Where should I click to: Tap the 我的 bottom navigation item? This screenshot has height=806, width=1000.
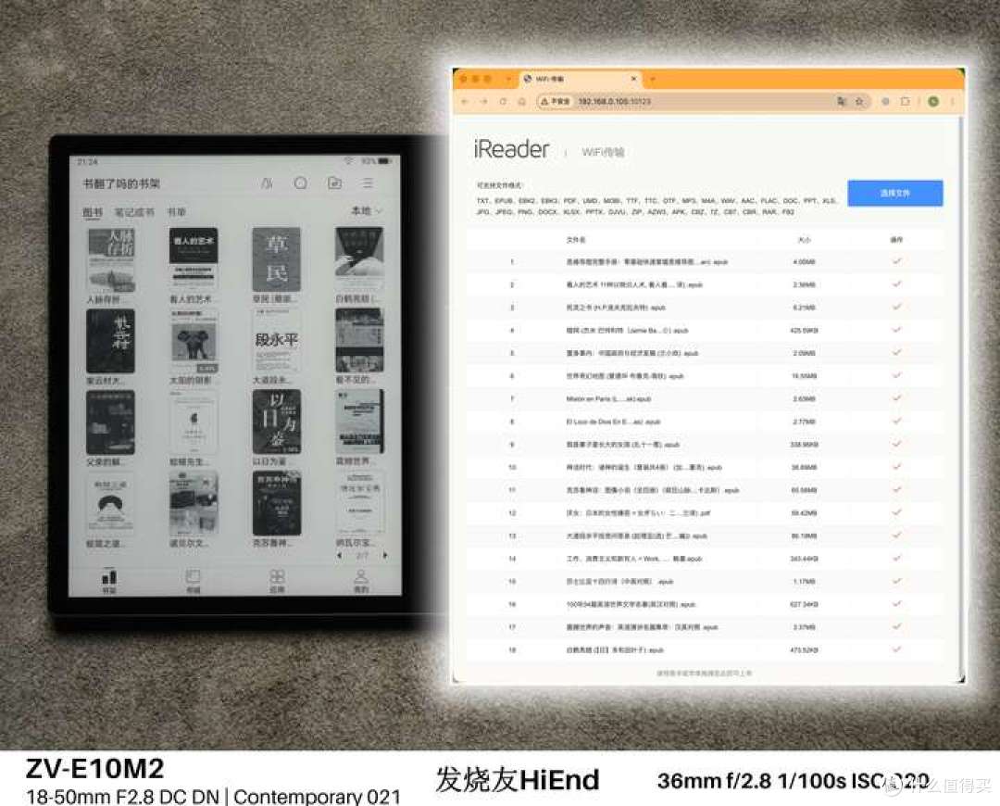click(361, 581)
